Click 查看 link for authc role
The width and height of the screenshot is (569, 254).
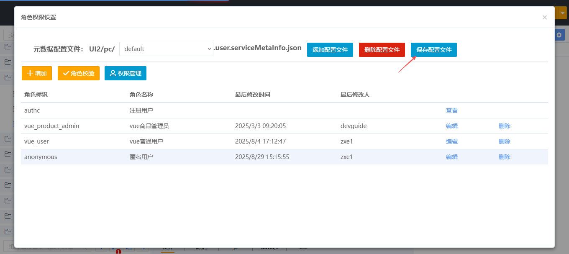451,110
